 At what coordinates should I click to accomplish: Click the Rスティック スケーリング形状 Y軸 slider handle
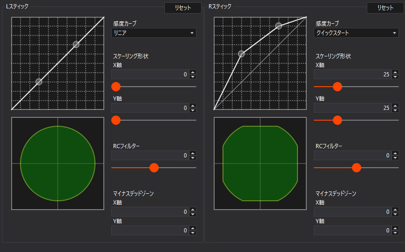(337, 120)
